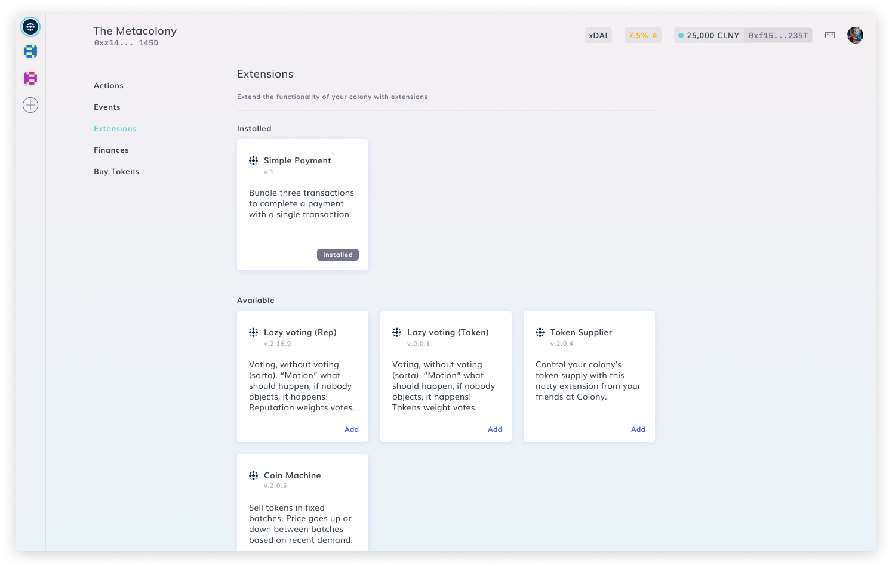This screenshot has height=569, width=892.
Task: Click colony address 0xz14... 145D
Action: [126, 43]
